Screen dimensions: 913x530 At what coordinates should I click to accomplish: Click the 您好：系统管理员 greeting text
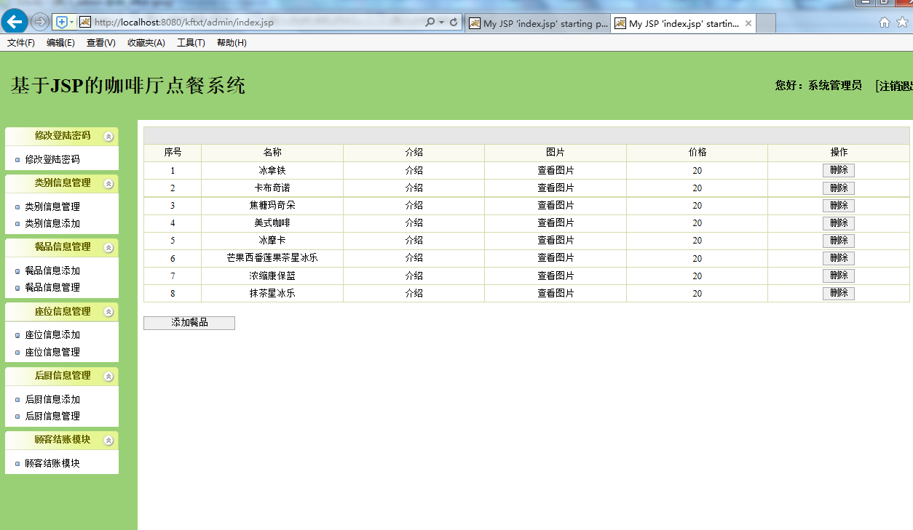click(818, 86)
